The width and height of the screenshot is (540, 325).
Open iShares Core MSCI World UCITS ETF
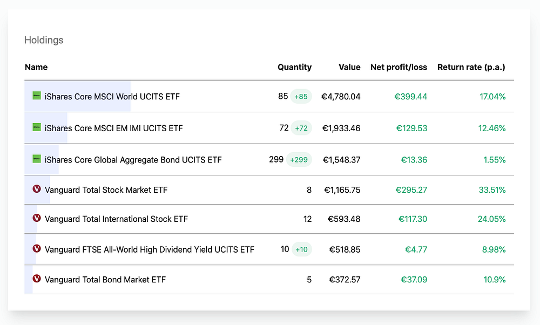coord(112,97)
